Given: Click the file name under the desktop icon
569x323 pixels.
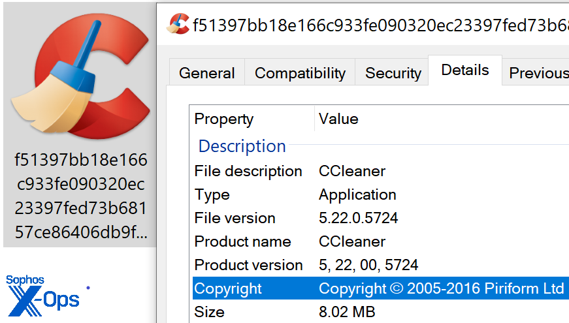Looking at the screenshot, I should click(81, 196).
